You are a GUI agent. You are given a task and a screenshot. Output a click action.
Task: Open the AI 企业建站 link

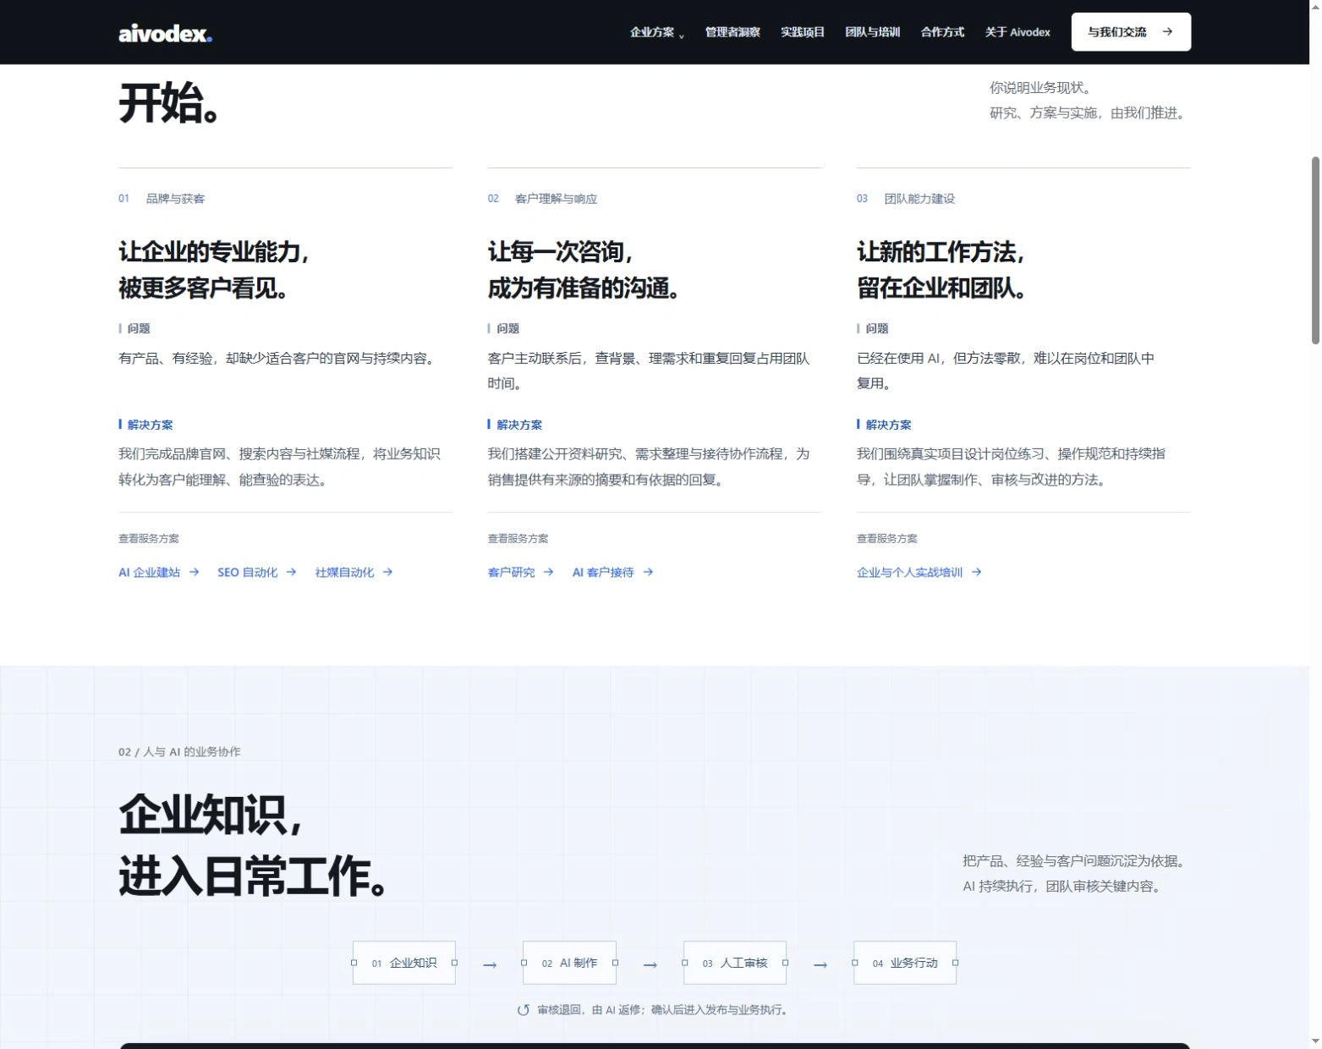pyautogui.click(x=159, y=573)
